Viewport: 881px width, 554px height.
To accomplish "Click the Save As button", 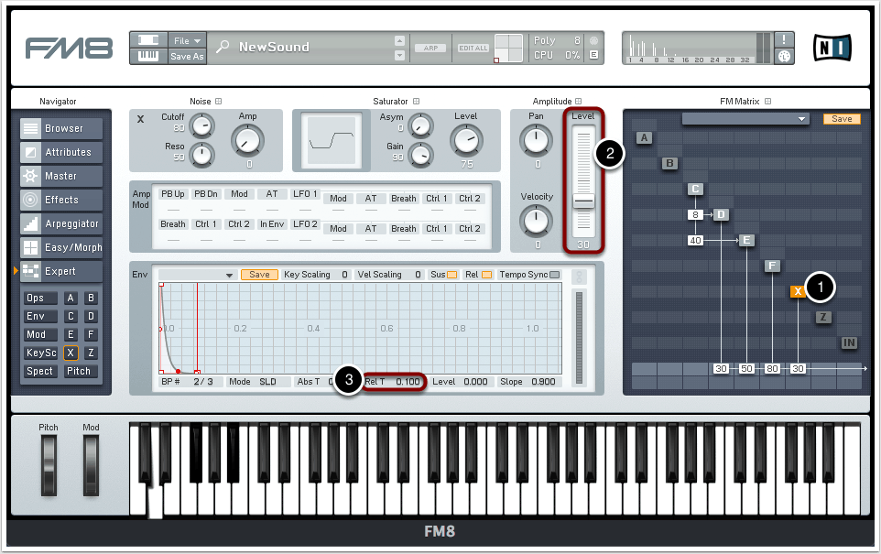I will [187, 57].
